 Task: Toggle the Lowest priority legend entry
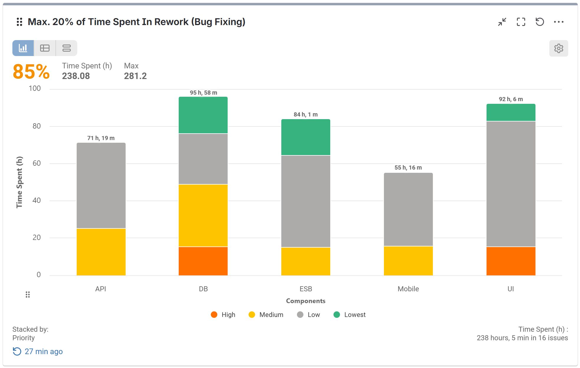pos(350,315)
